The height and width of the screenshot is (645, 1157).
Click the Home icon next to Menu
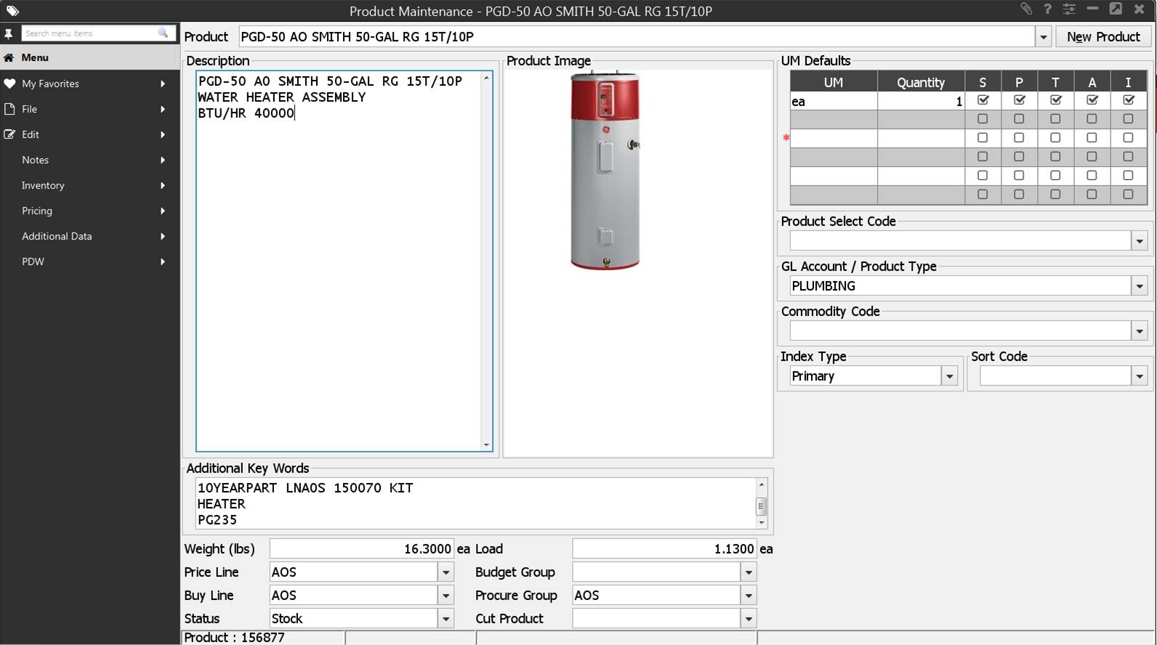pyautogui.click(x=9, y=57)
